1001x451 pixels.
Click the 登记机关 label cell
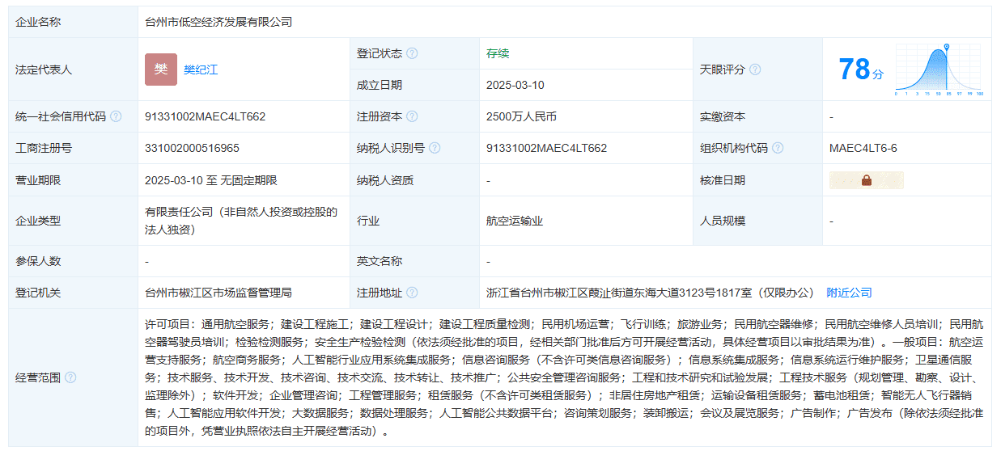pos(73,293)
